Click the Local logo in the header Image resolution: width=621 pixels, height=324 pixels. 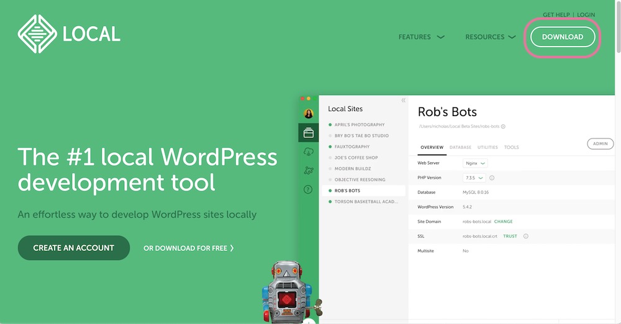(69, 34)
